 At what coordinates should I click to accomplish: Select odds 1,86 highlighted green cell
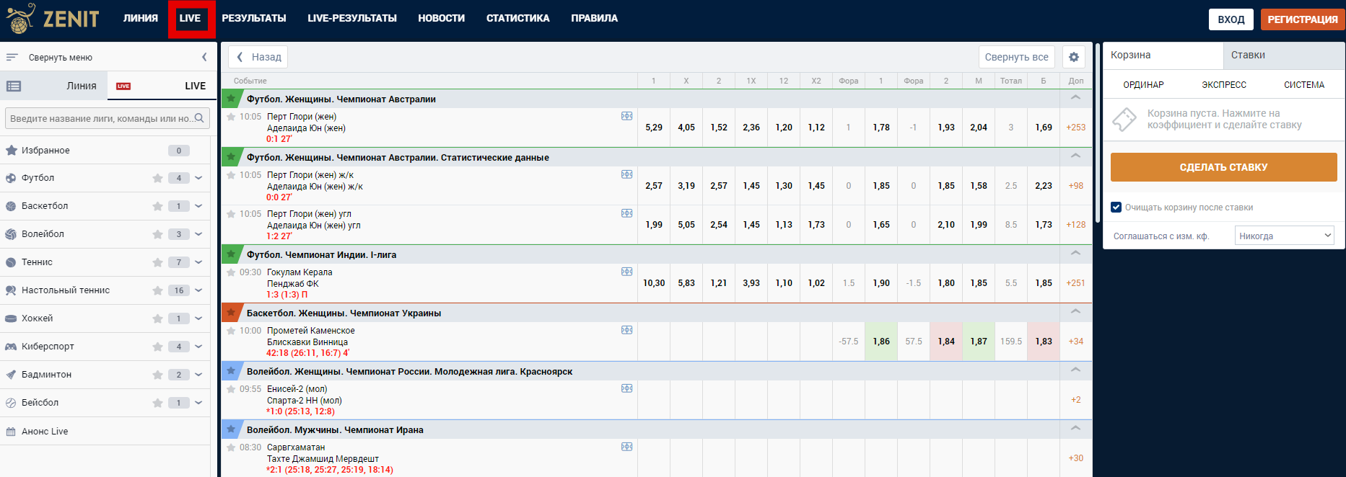tap(880, 342)
